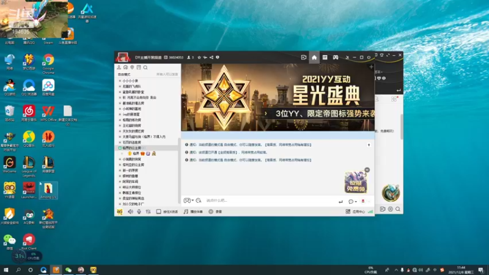Image resolution: width=489 pixels, height=275 pixels.
Task: Send message with the return arrow icon
Action: click(x=340, y=202)
